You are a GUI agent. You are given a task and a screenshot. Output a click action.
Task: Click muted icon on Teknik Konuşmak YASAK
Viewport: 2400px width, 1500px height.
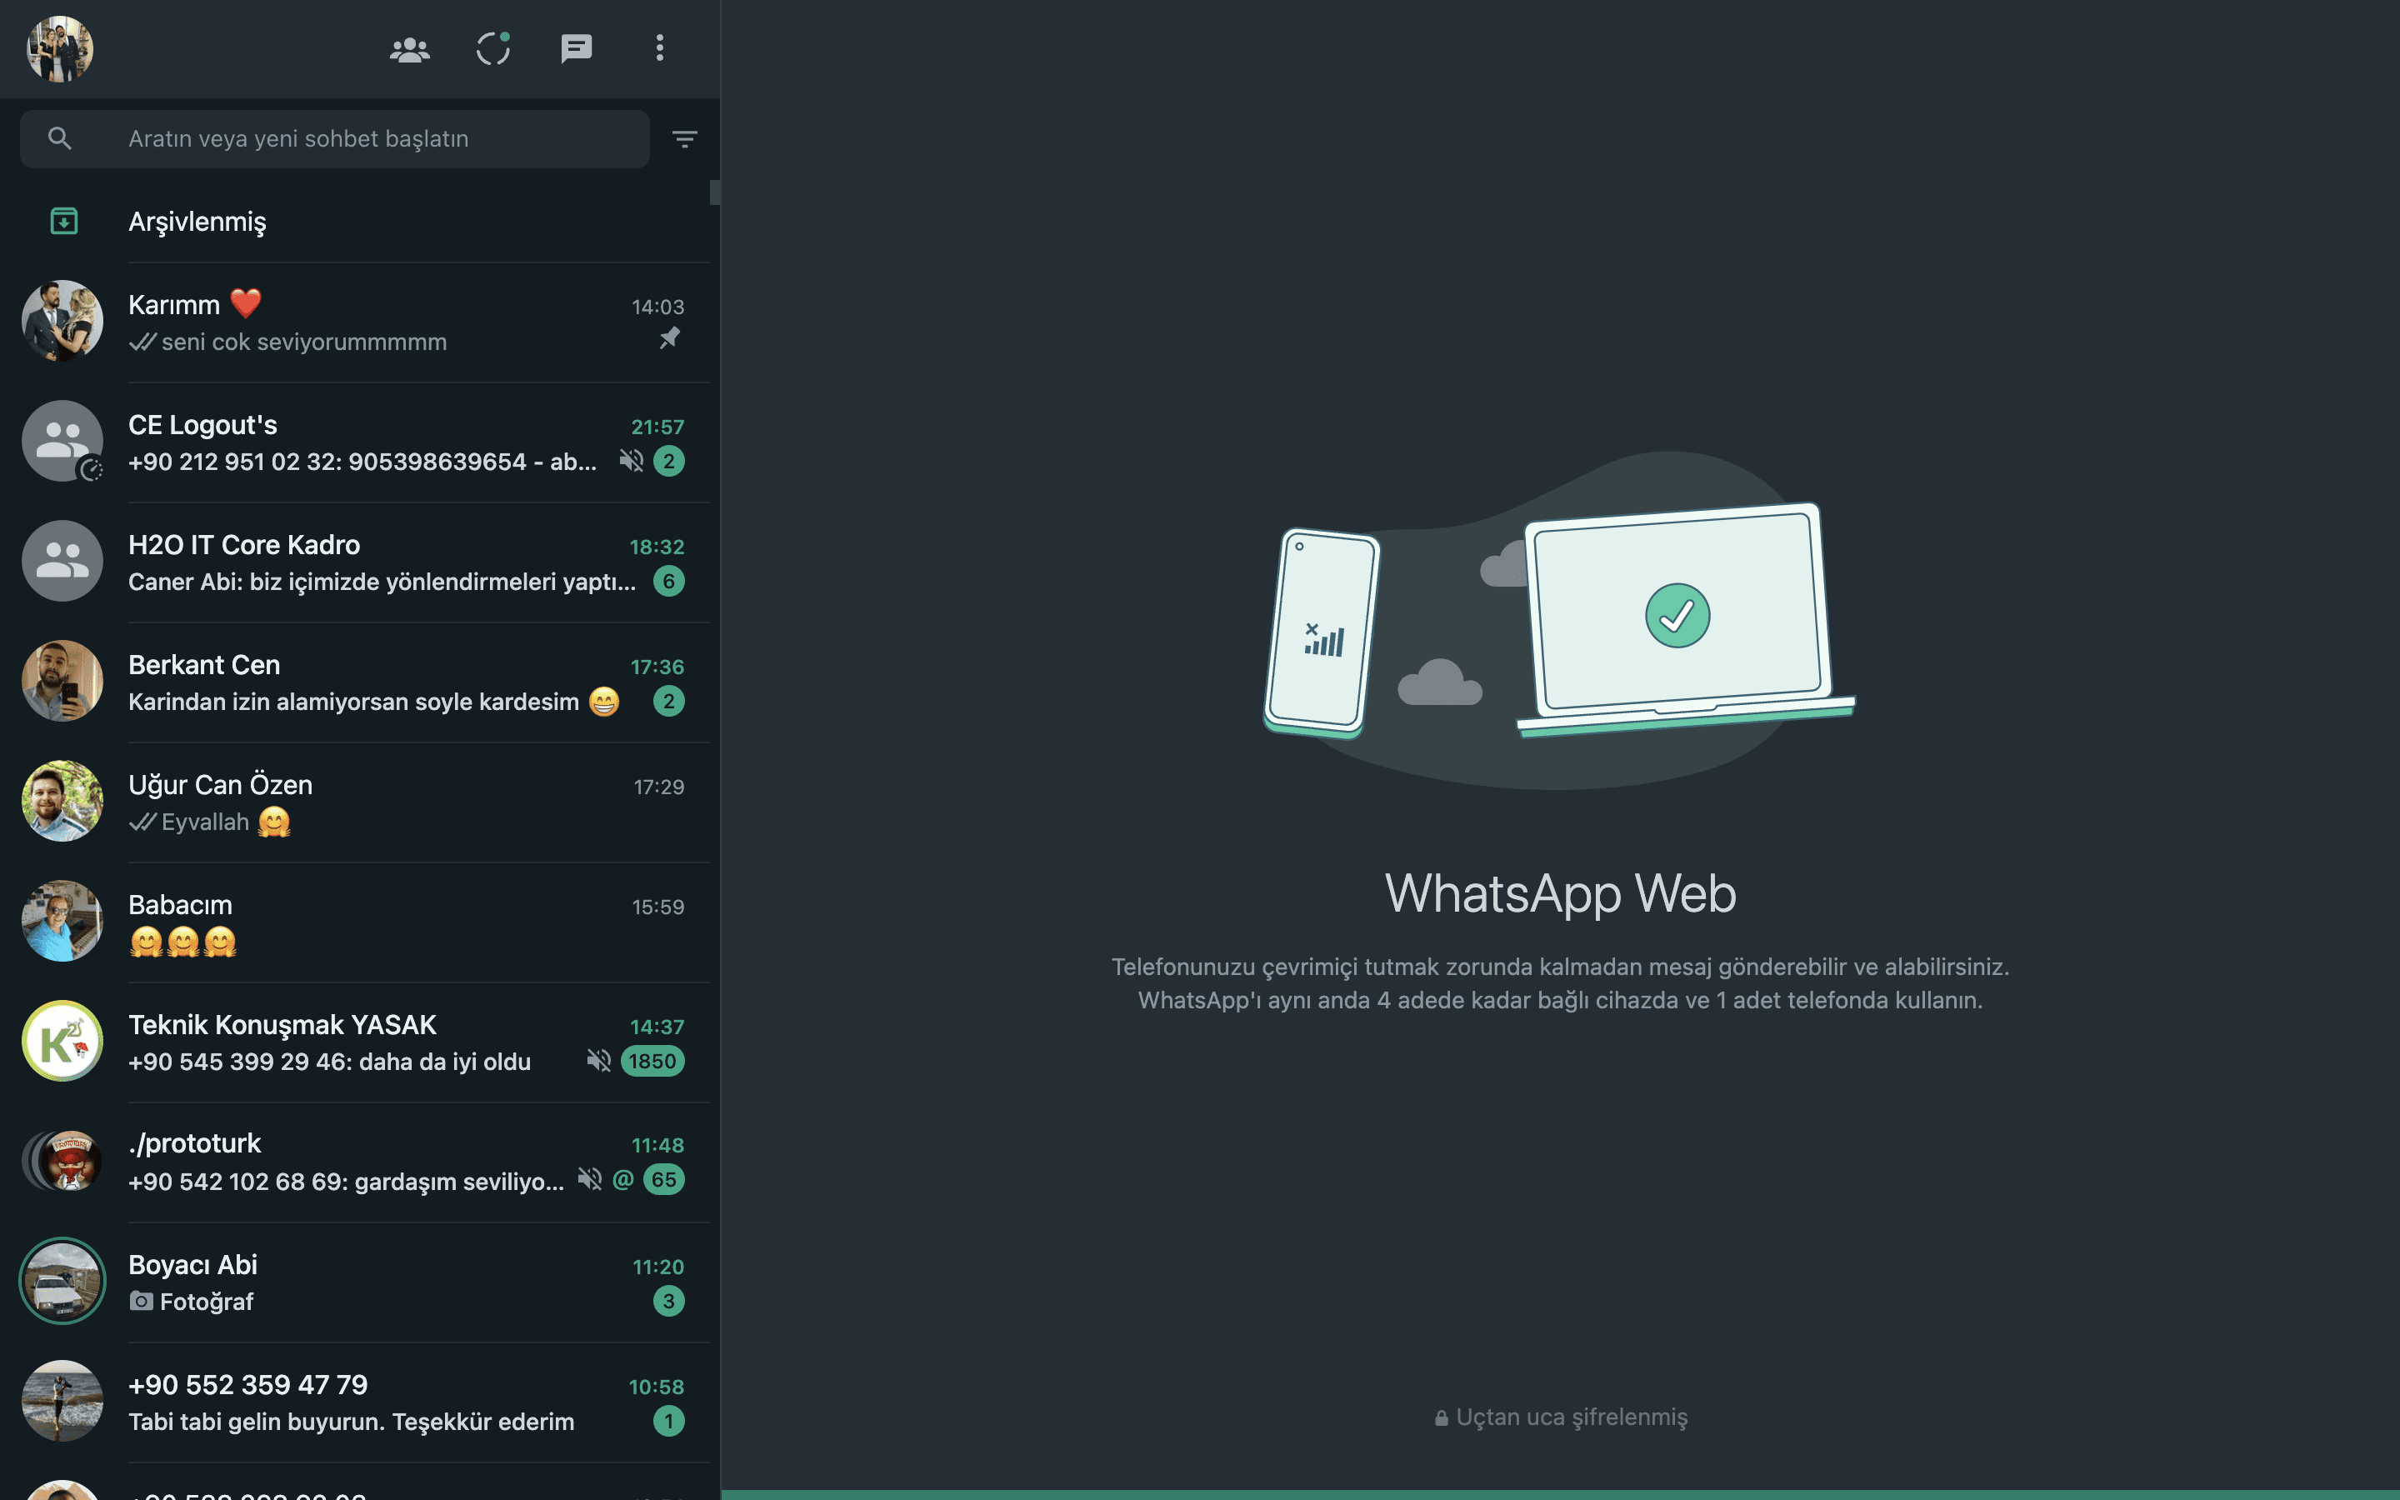click(x=598, y=1061)
